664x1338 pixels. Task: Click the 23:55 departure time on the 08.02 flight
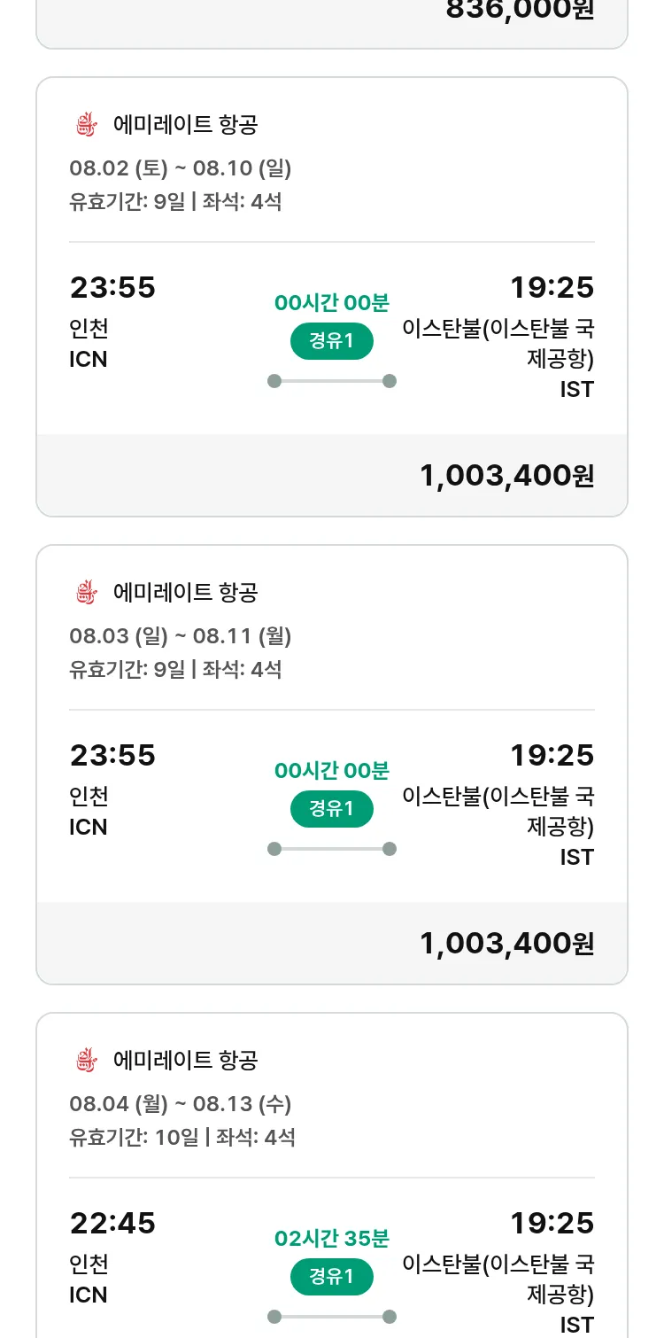click(x=112, y=288)
